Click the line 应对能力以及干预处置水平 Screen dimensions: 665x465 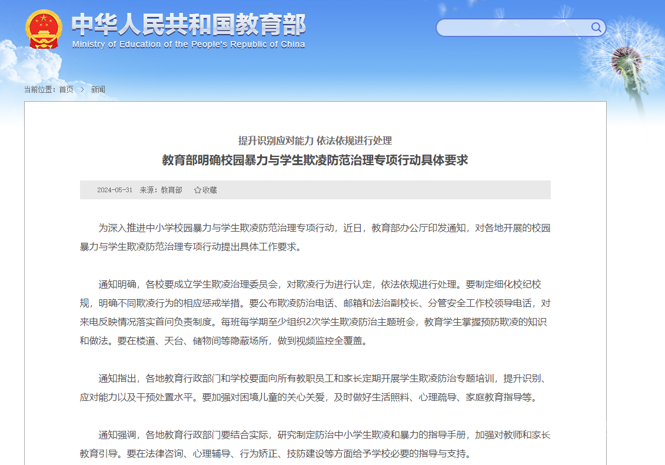click(x=308, y=397)
